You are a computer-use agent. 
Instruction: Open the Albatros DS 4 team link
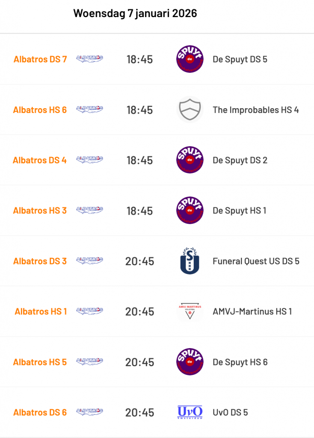pos(40,160)
